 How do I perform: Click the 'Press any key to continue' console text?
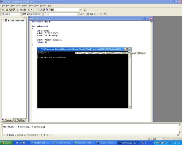(51, 57)
